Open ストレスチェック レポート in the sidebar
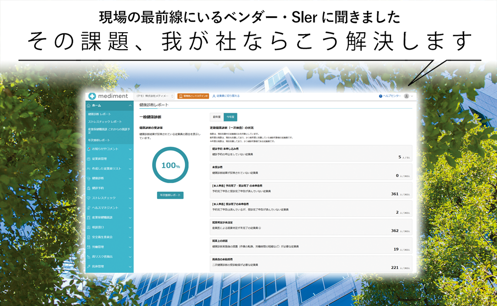 pyautogui.click(x=105, y=122)
